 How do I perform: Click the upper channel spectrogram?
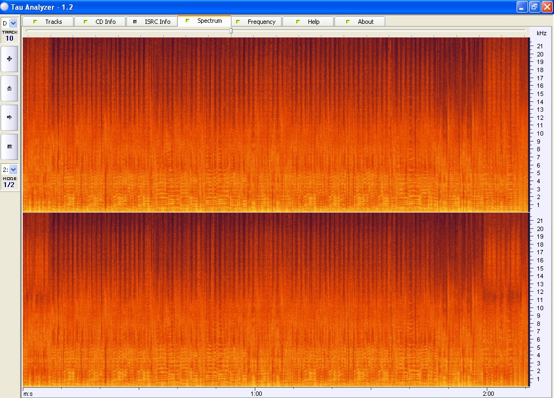click(x=275, y=124)
